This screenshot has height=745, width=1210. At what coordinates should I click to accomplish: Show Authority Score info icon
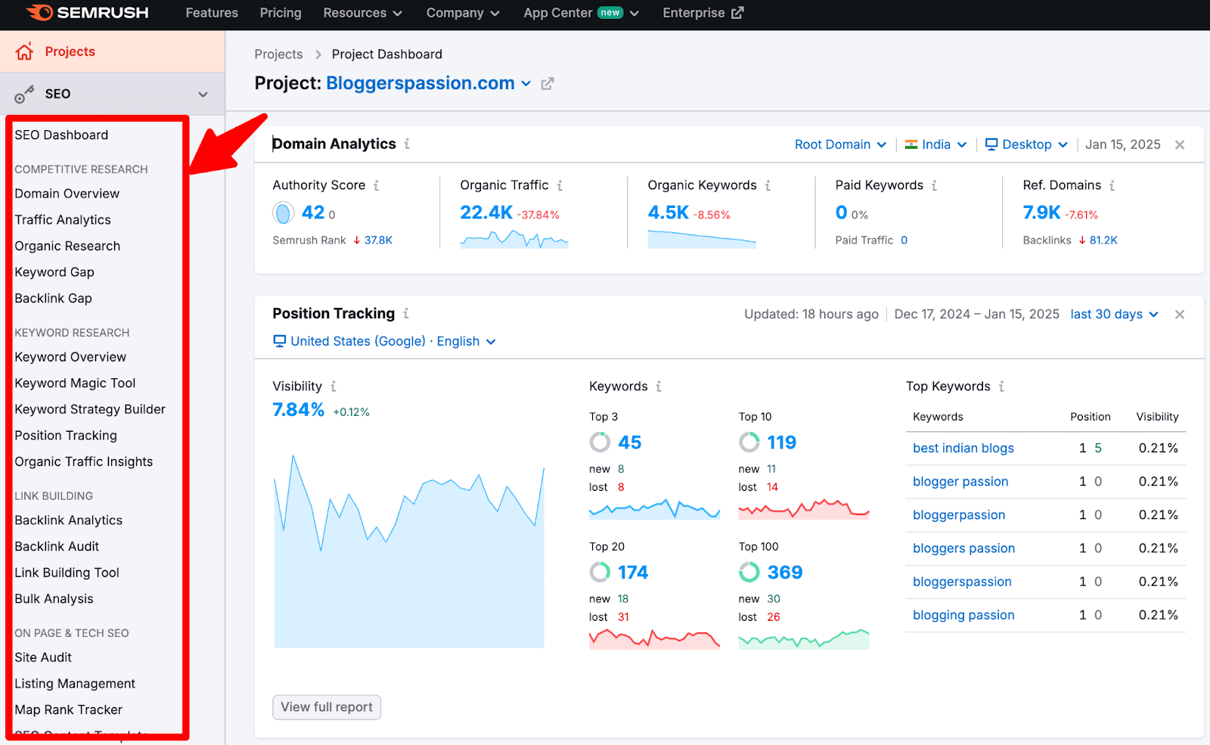[x=376, y=185]
